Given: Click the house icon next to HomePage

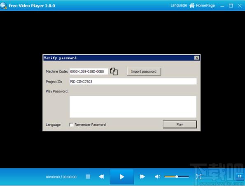Looking at the screenshot, I should tap(192, 5).
